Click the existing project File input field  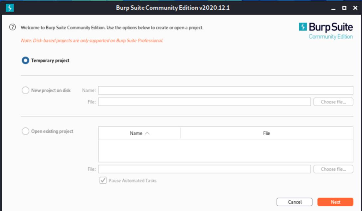tap(204, 169)
